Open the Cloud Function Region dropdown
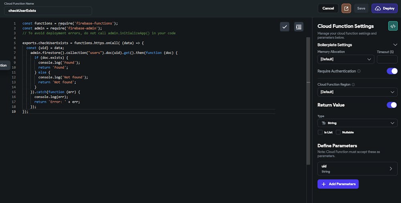 point(357,92)
